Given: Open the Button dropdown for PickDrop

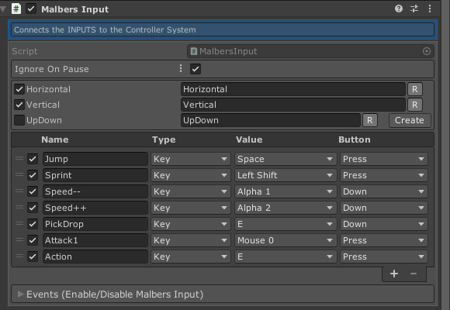Looking at the screenshot, I should pyautogui.click(x=384, y=224).
